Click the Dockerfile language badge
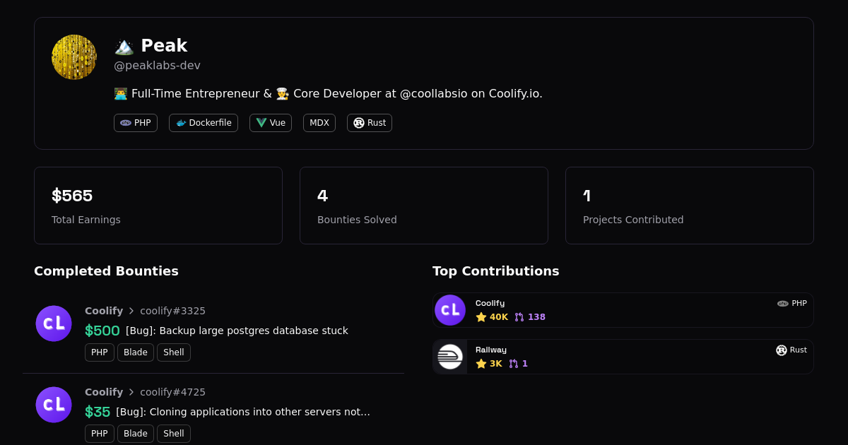Screen dimensions: 848x445 click(204, 123)
